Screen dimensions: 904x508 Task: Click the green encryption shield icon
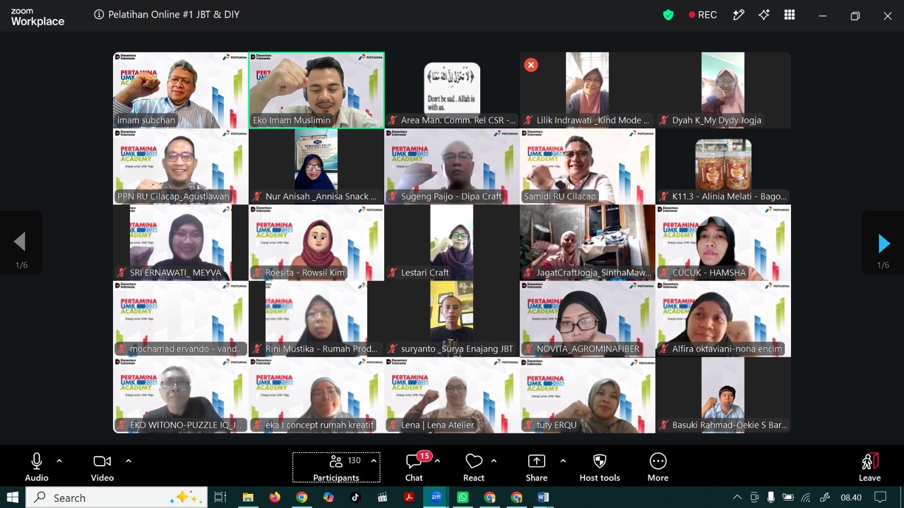pos(668,15)
